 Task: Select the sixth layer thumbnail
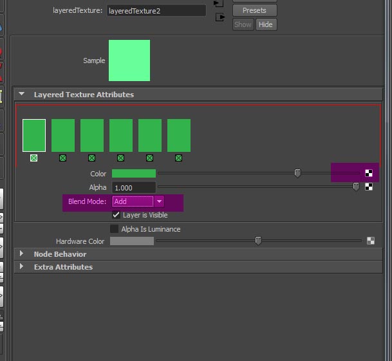[179, 135]
